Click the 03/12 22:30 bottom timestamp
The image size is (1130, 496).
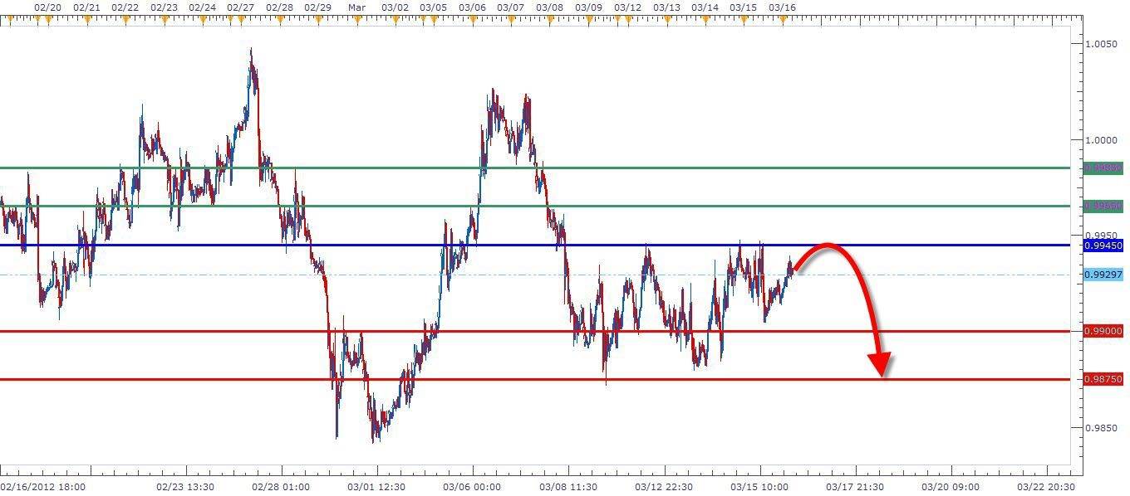point(664,488)
